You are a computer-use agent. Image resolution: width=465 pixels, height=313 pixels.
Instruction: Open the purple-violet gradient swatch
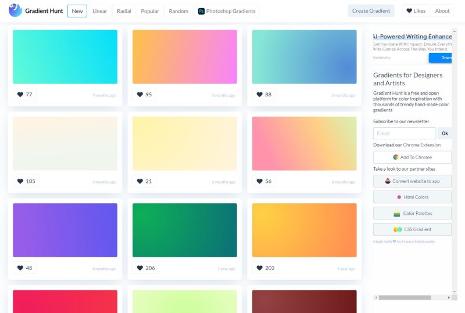tap(65, 230)
